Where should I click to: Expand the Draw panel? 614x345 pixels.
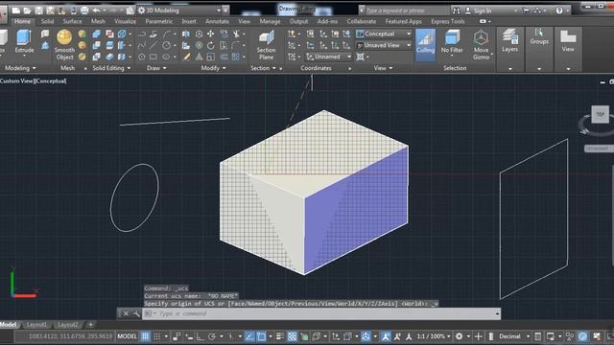[x=156, y=68]
